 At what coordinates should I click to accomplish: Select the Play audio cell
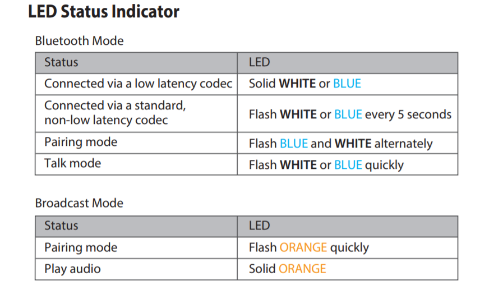(x=72, y=269)
